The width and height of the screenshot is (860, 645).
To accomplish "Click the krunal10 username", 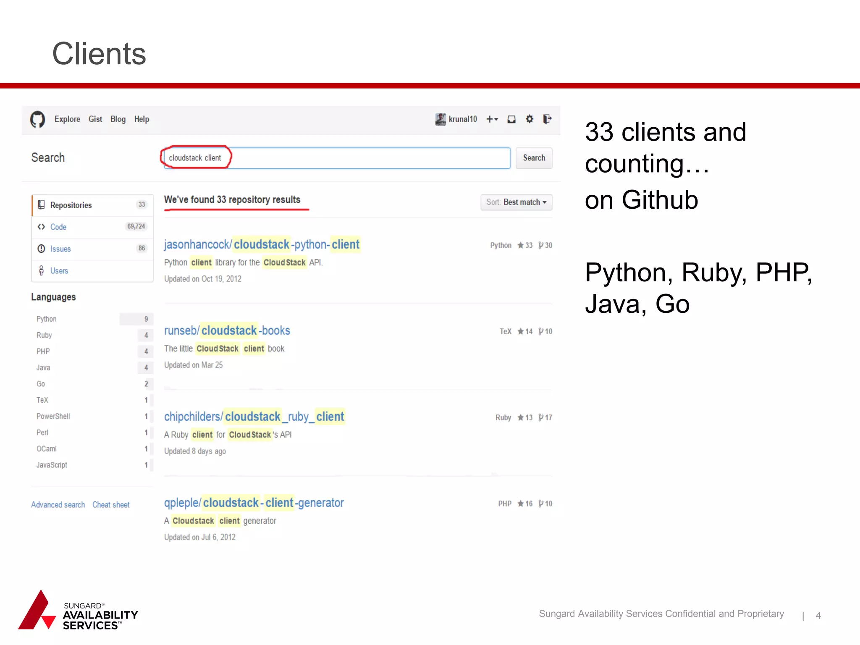I will [463, 119].
